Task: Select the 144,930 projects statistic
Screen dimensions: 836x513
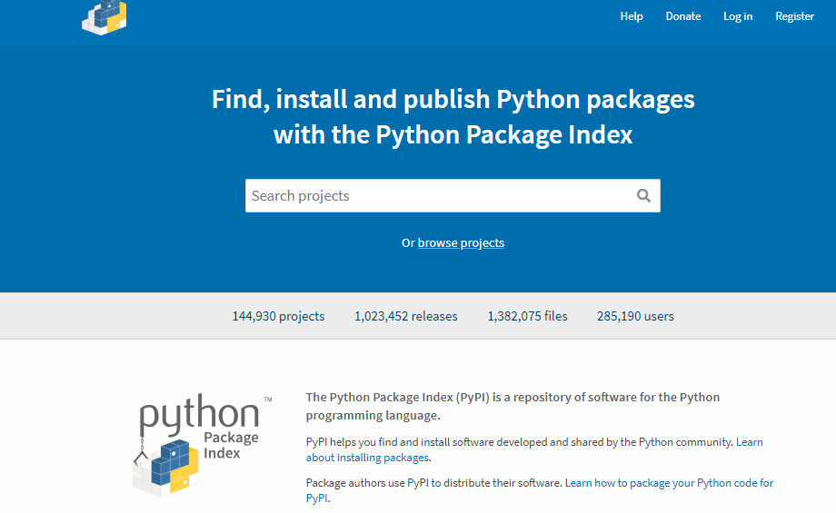Action: (278, 317)
